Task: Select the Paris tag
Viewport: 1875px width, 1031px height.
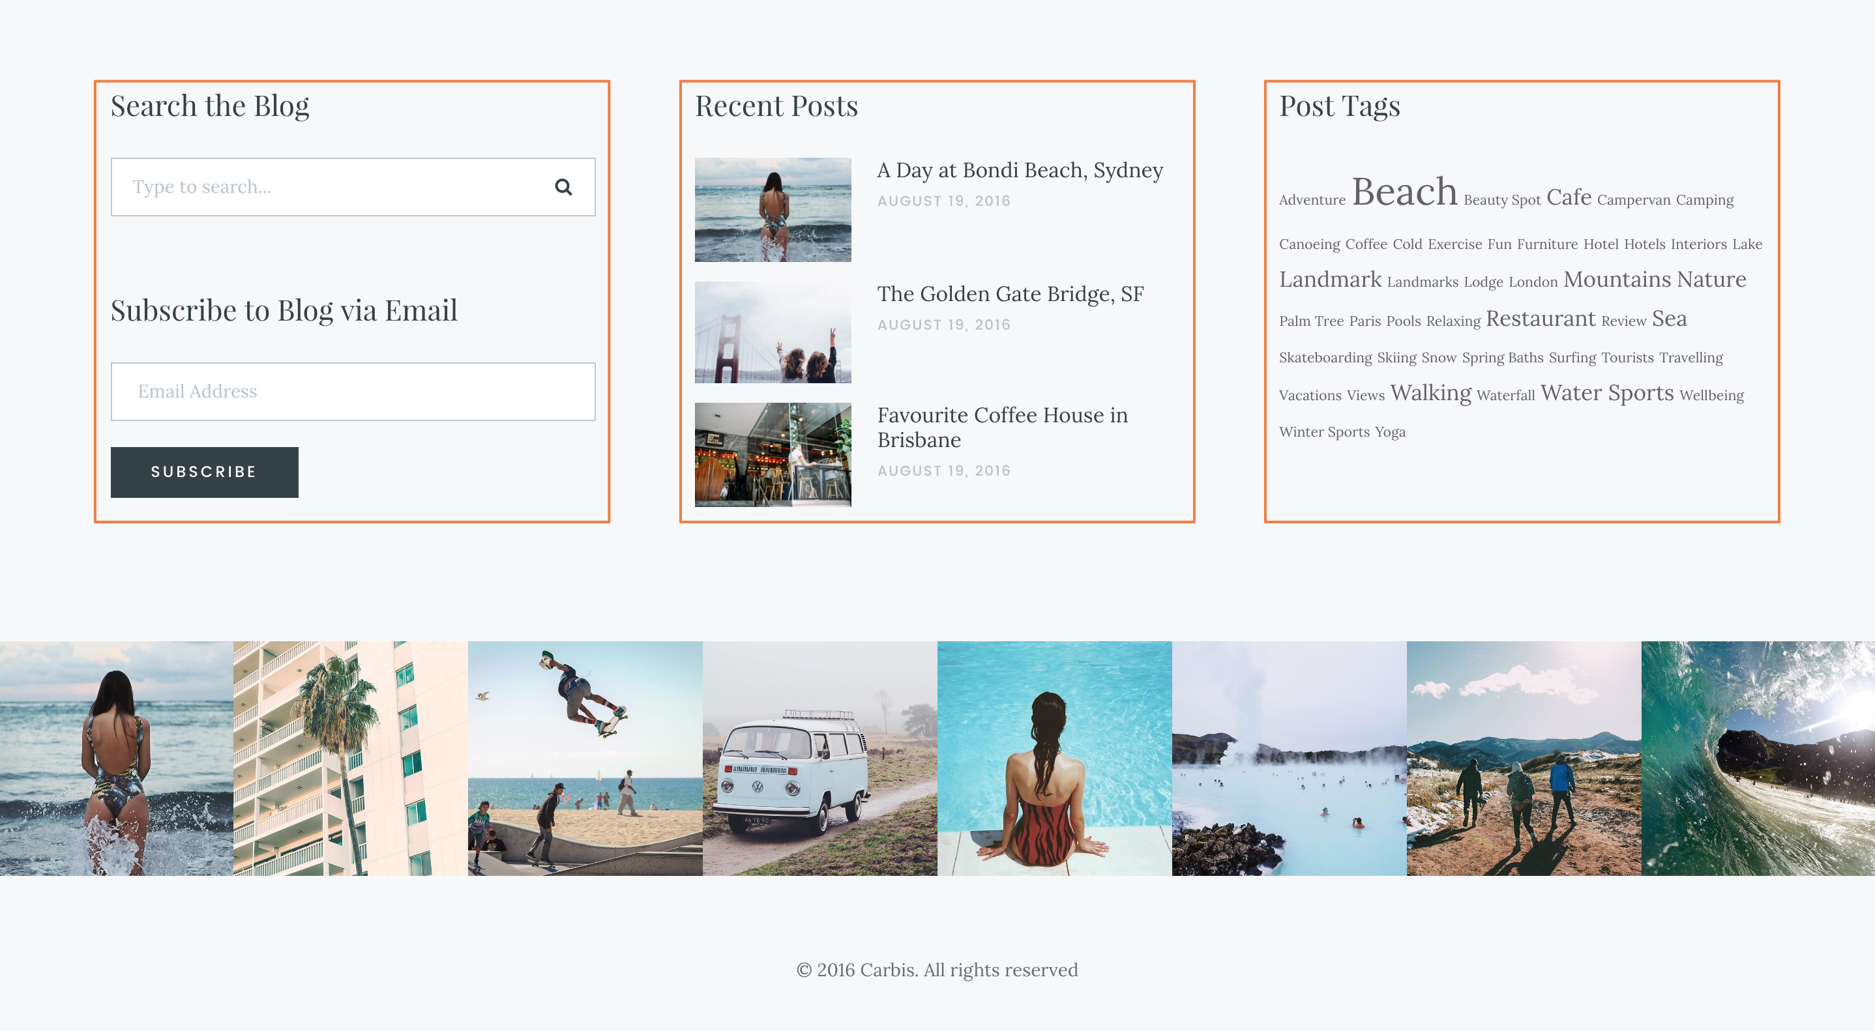Action: point(1364,321)
